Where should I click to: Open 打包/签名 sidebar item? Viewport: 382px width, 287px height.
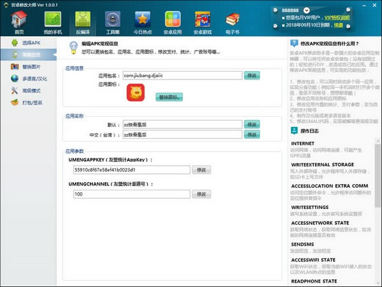pos(31,103)
